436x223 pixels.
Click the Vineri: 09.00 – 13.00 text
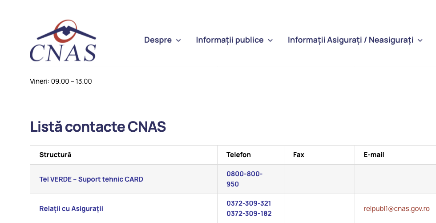click(x=61, y=81)
